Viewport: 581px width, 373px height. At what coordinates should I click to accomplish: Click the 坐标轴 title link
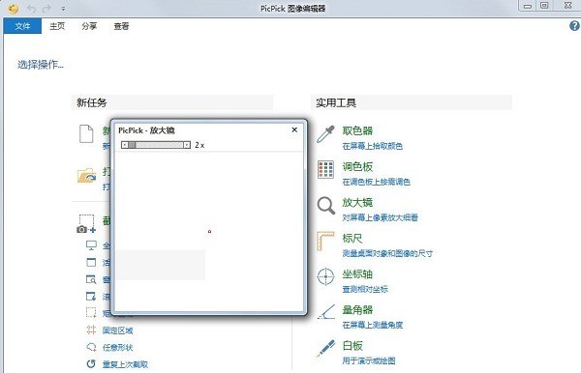[357, 273]
